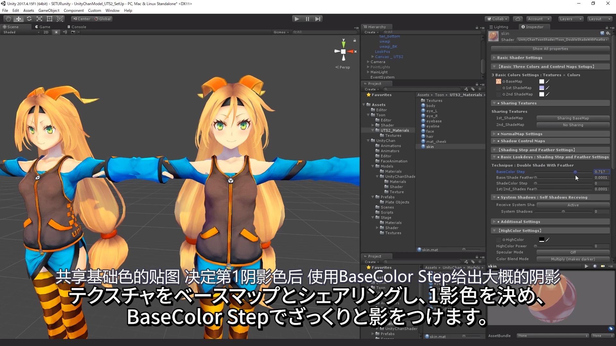Select the Move tool
The width and height of the screenshot is (616, 346).
pos(19,19)
